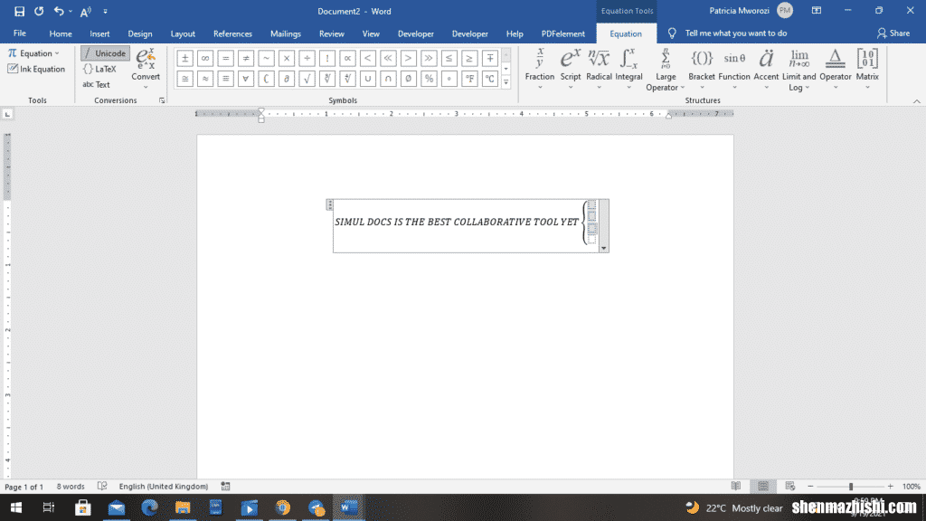Viewport: 926px width, 521px height.
Task: Toggle the abc Text option
Action: click(x=96, y=84)
